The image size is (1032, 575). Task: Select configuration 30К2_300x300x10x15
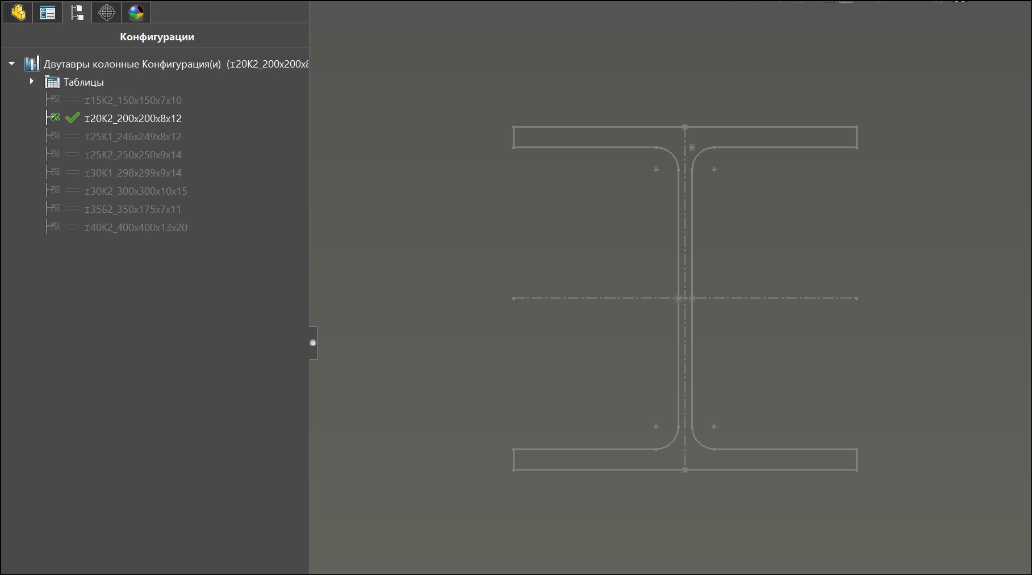136,191
